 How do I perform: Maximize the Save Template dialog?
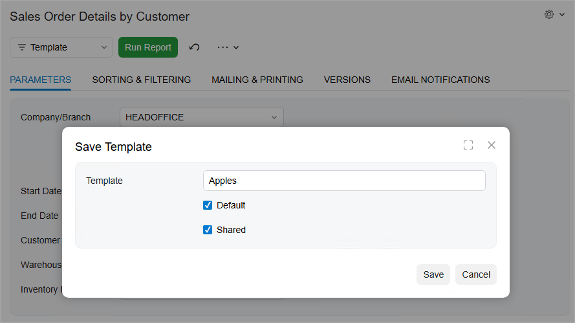[x=468, y=145]
